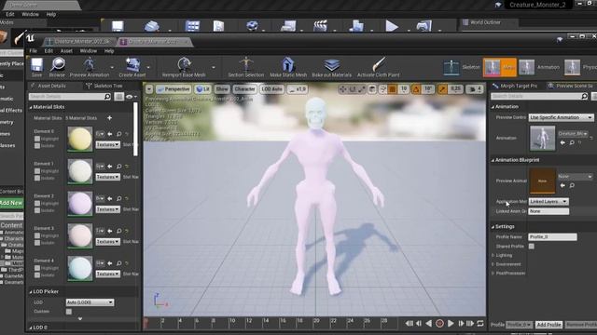
Task: Toggle Highlight checkbox for Element 1
Action: pyautogui.click(x=37, y=171)
